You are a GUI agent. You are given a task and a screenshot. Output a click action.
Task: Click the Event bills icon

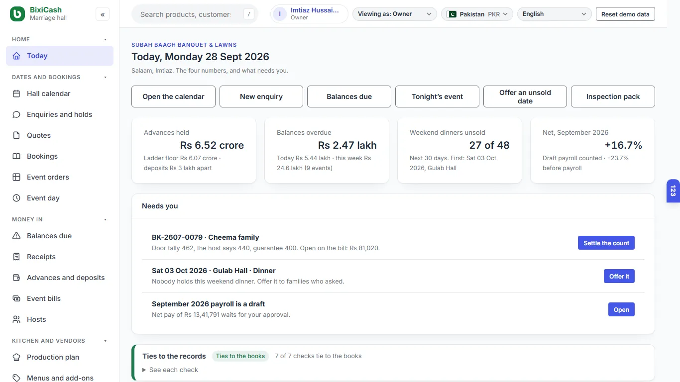[16, 298]
